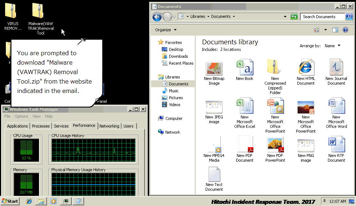Select the New JPEG image file

(214, 112)
